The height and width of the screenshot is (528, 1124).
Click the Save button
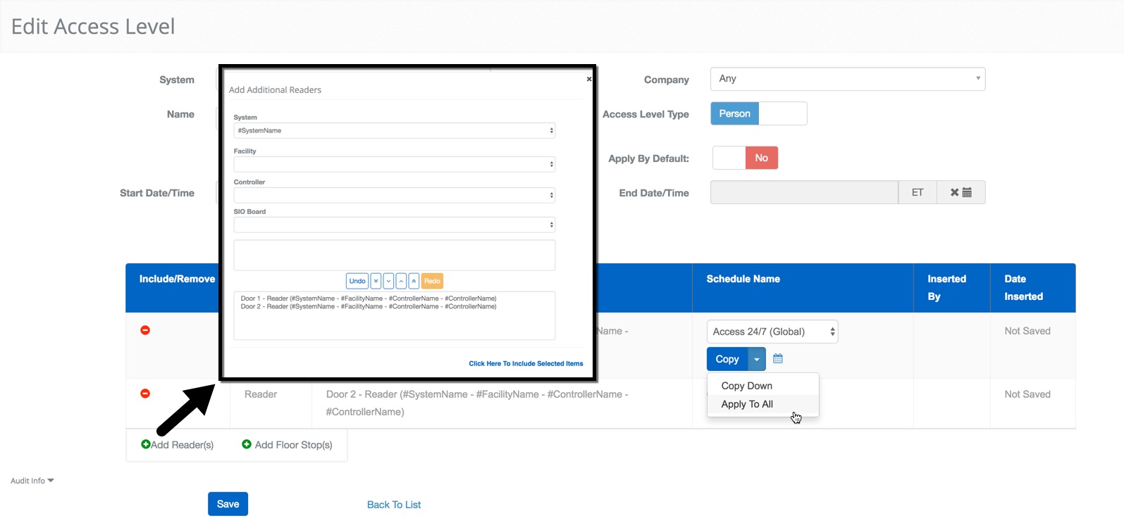click(x=228, y=504)
